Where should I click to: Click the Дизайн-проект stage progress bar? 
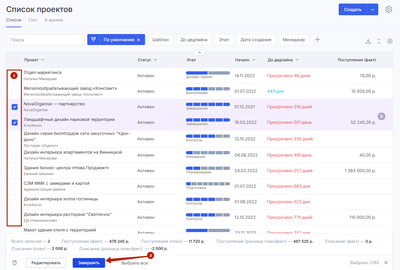(x=208, y=73)
